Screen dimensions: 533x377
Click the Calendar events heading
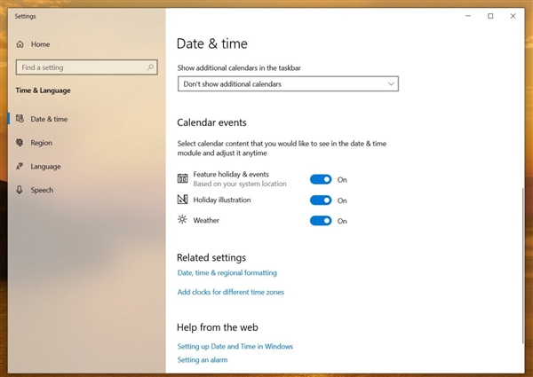click(x=211, y=122)
